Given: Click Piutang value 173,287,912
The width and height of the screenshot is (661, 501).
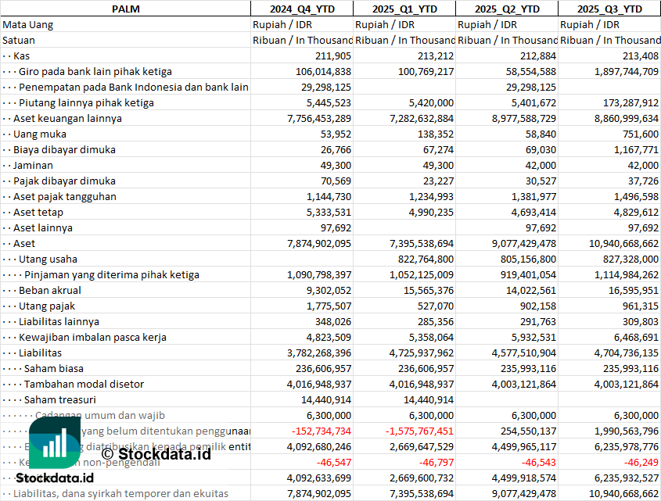Looking at the screenshot, I should 631,103.
